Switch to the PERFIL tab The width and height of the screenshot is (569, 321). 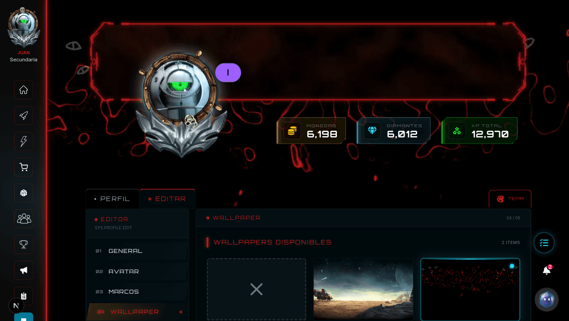[112, 199]
